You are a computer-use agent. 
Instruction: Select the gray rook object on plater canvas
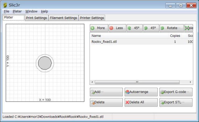pyautogui.click(x=45, y=63)
